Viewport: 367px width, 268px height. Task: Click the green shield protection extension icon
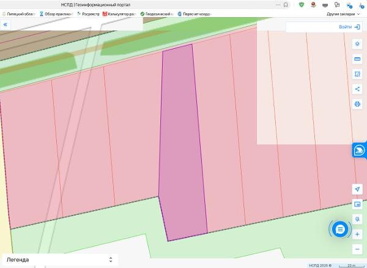[302, 5]
